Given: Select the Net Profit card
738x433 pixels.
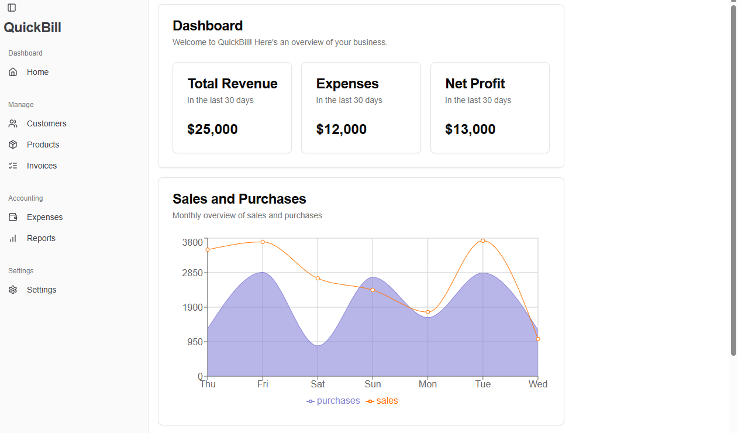Looking at the screenshot, I should pyautogui.click(x=489, y=108).
